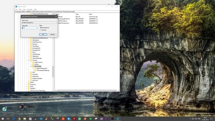
Task: Open Visual Studio from the taskbar
Action: [101, 119]
